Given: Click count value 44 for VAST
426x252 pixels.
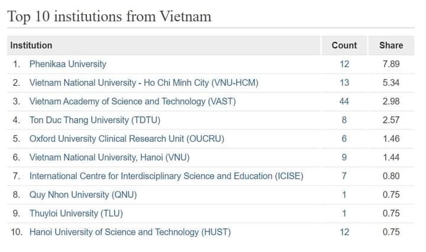Looking at the screenshot, I should tap(344, 102).
